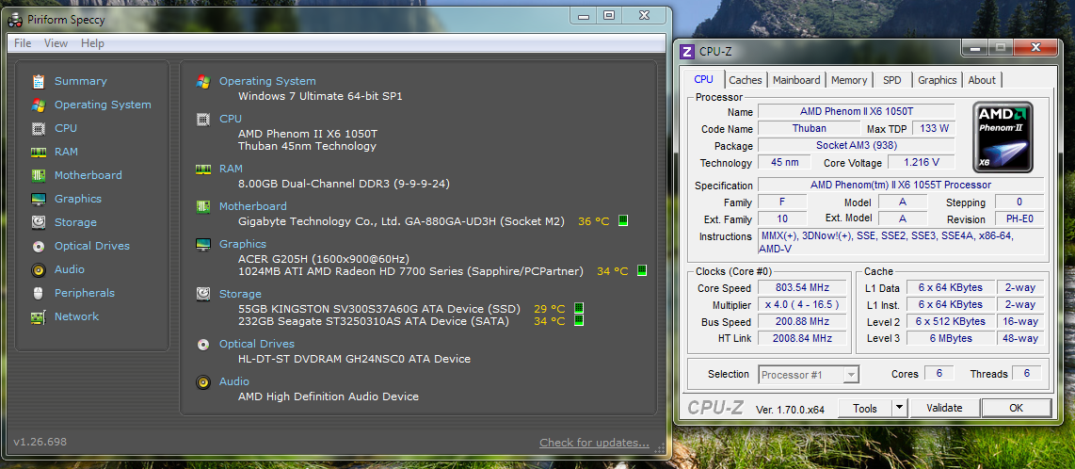
Task: Click the Kingston SSD 29 °C temperature indicator icon
Action: (579, 309)
